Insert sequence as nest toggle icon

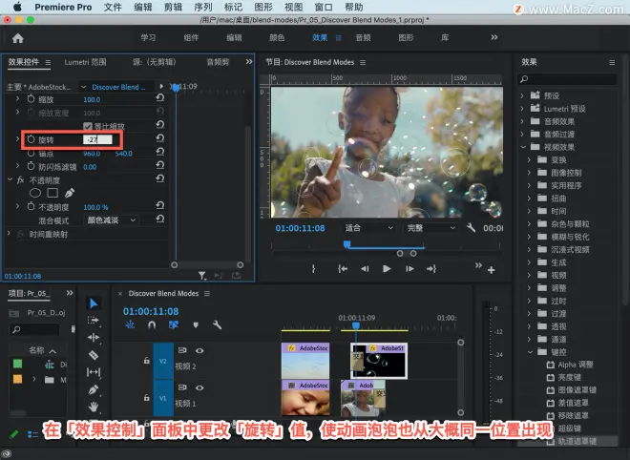(130, 324)
